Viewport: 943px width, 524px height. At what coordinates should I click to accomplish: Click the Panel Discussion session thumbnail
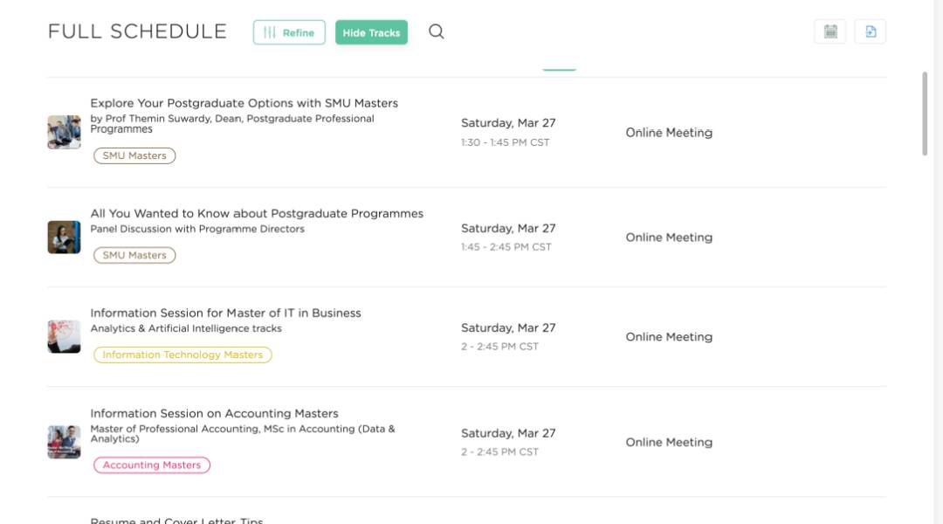click(x=64, y=237)
